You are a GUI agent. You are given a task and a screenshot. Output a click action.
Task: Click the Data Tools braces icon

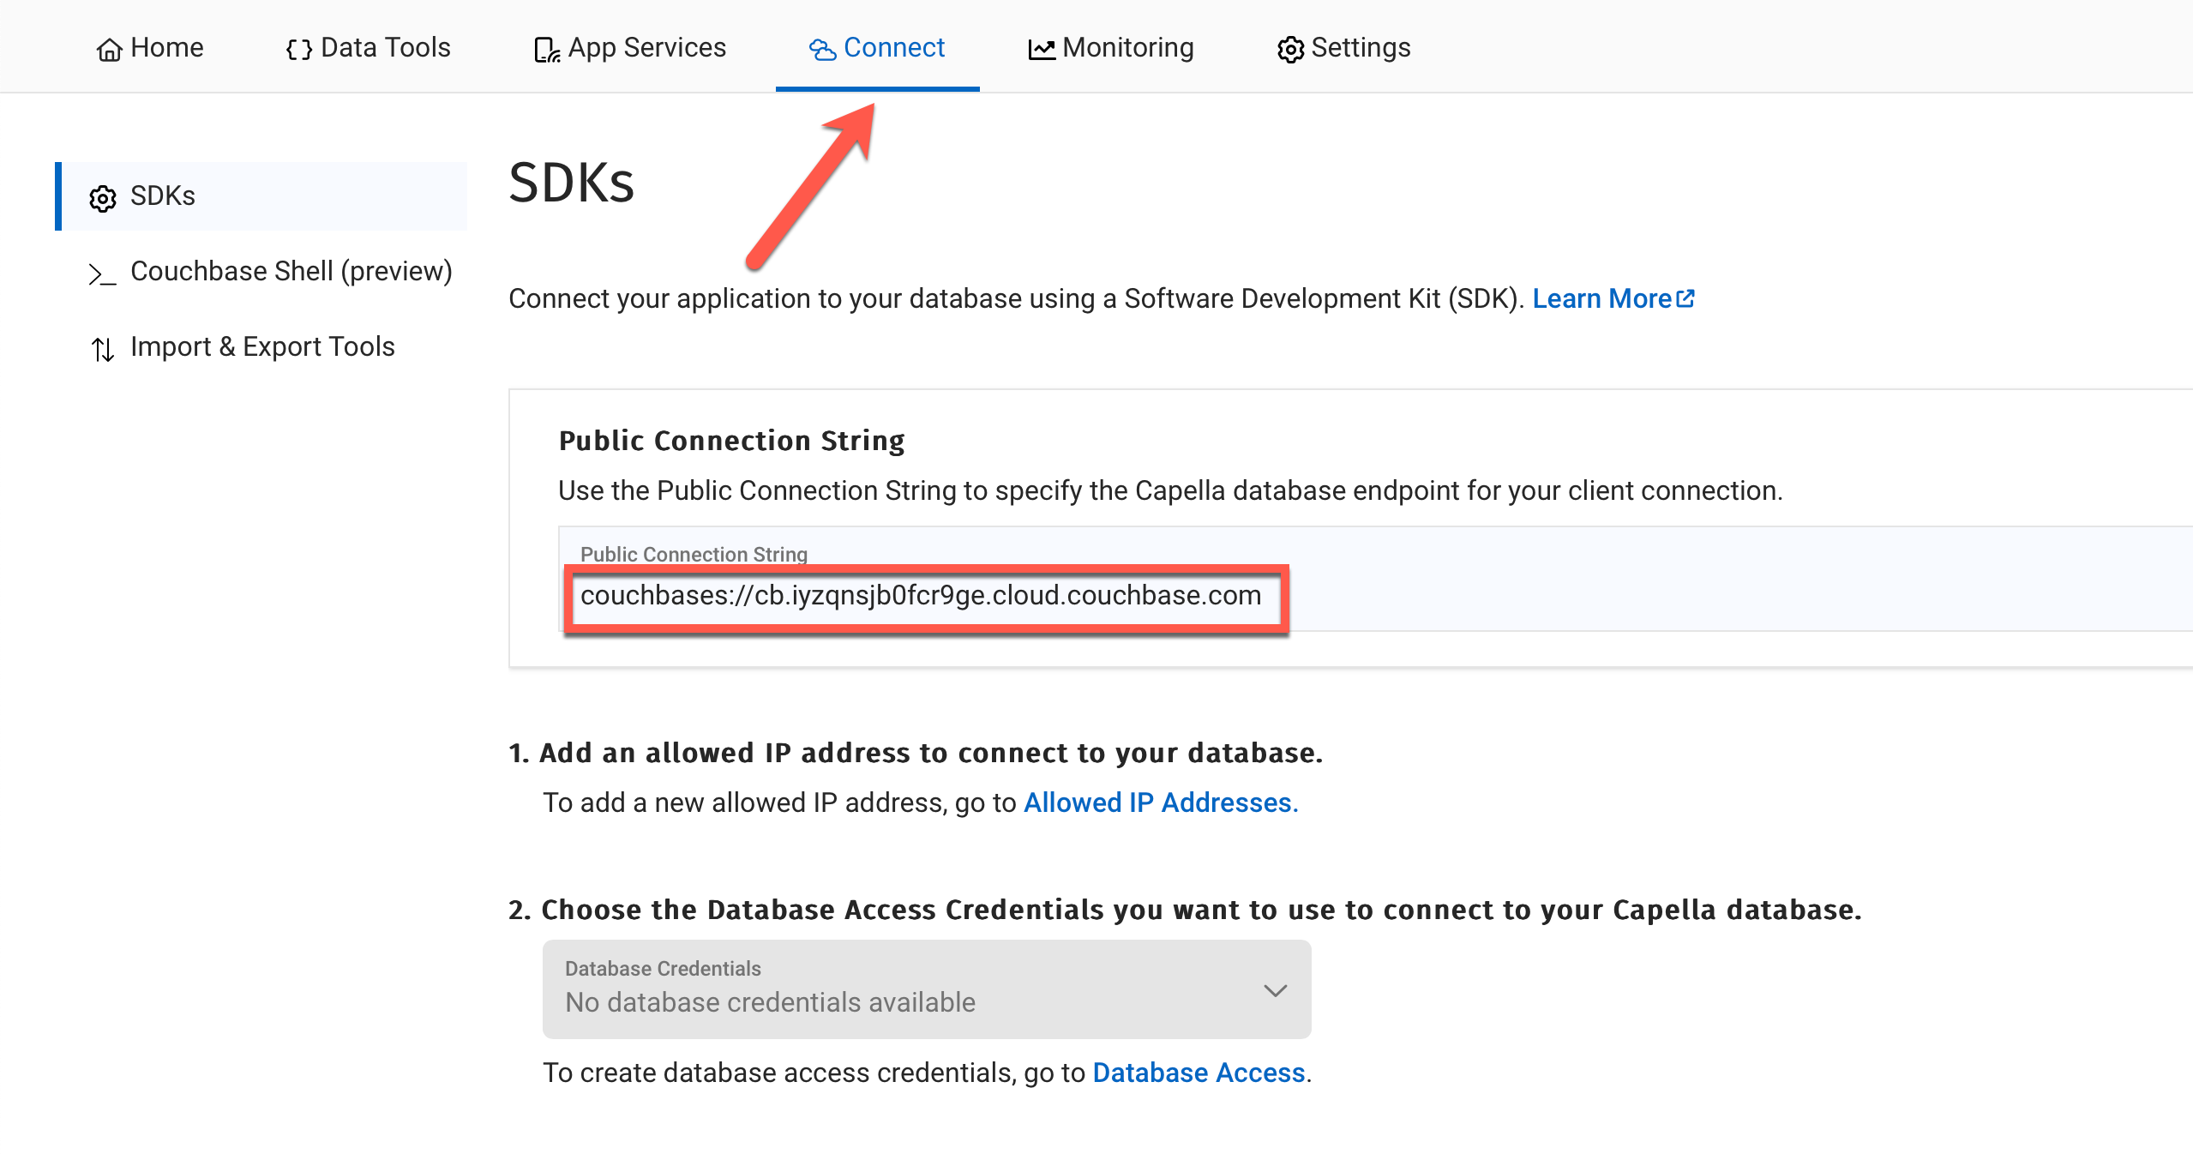tap(299, 50)
